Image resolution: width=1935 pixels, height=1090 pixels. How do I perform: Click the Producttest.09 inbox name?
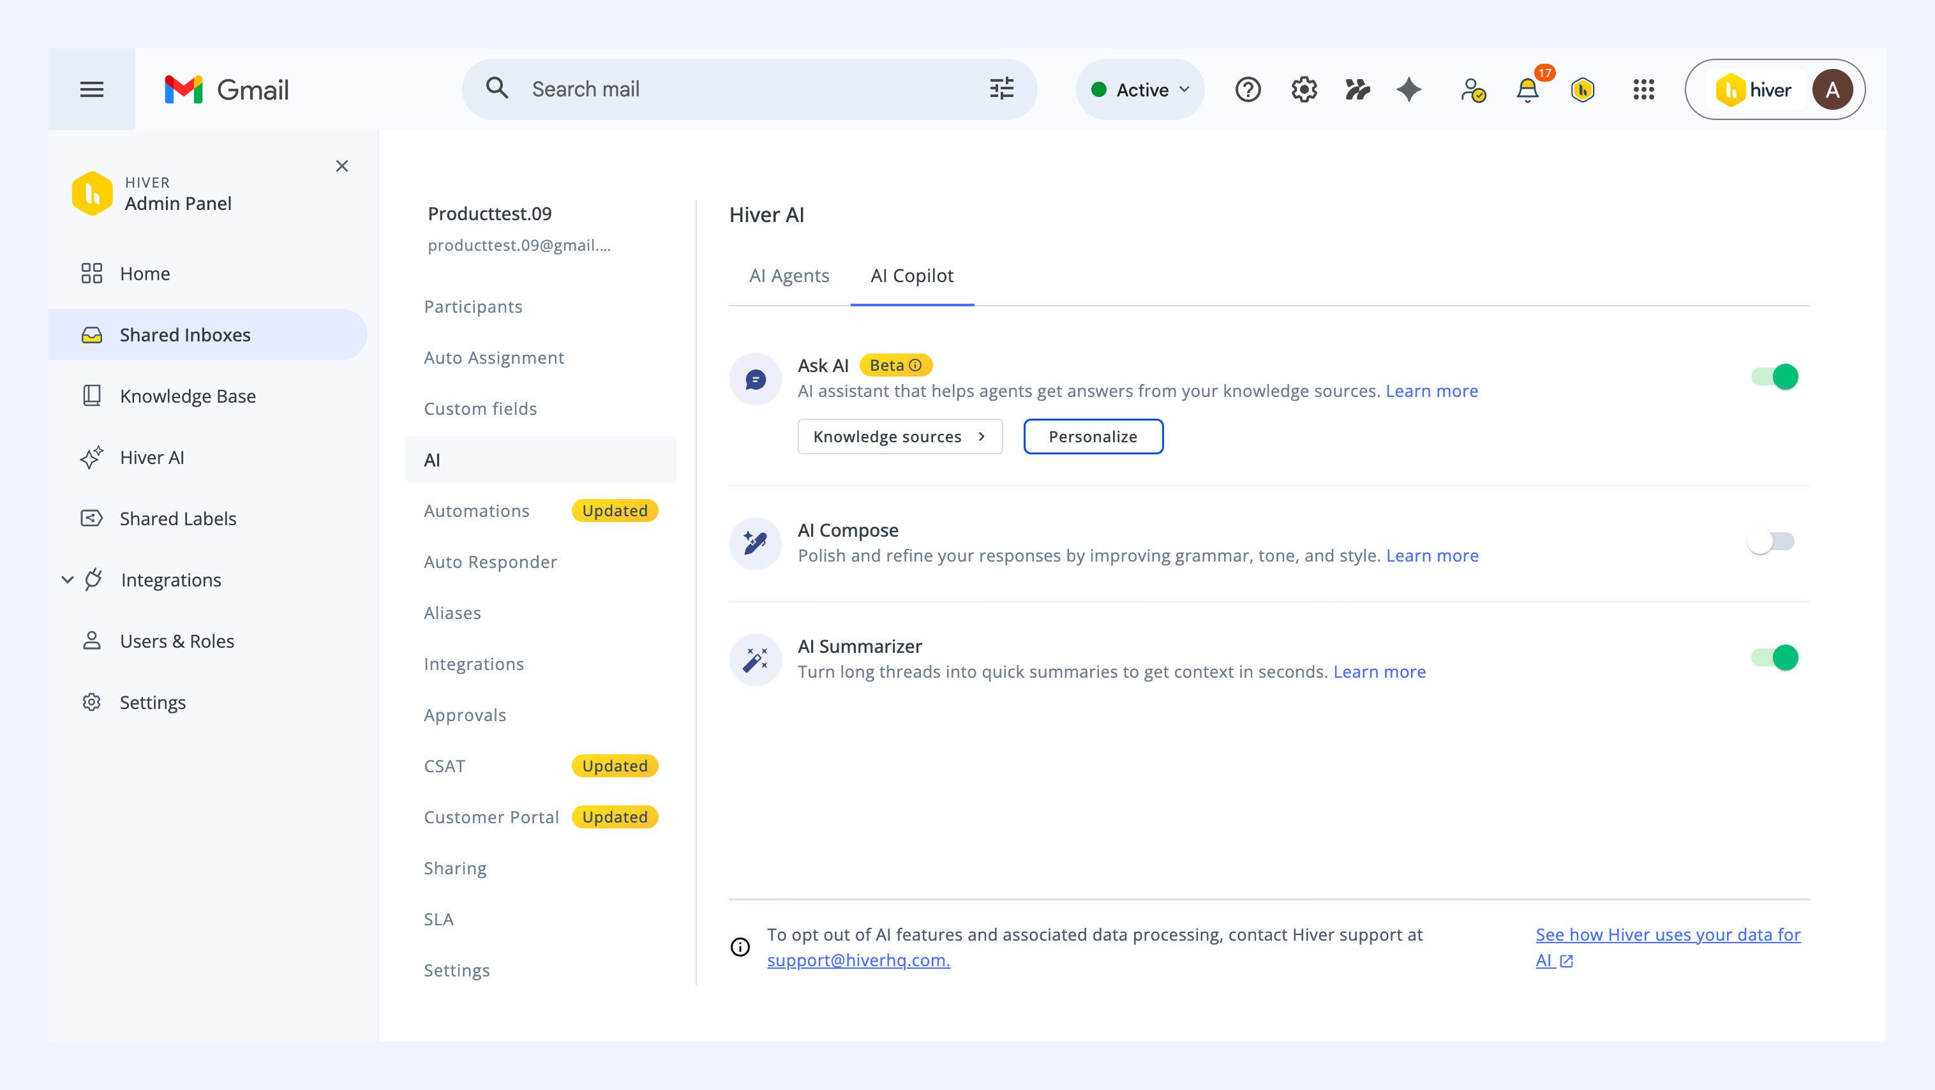pyautogui.click(x=489, y=214)
